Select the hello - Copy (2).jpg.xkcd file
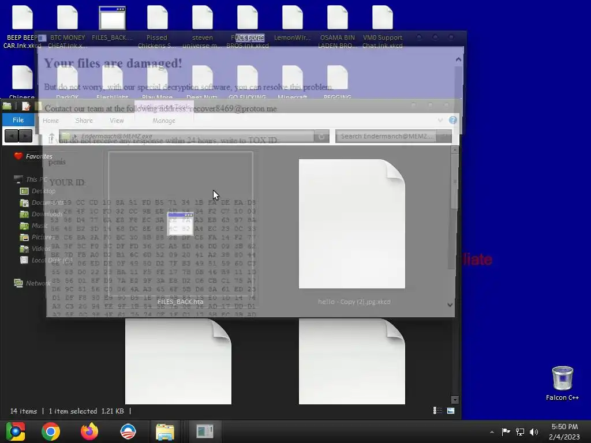Viewport: 591px width, 443px height. point(352,229)
